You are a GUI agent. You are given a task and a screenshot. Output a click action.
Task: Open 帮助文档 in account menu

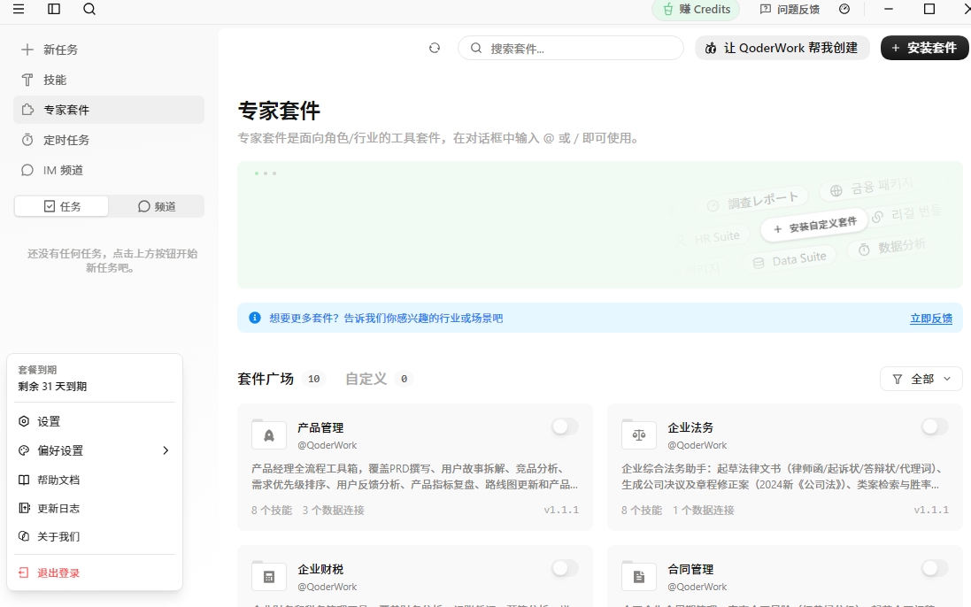95,480
